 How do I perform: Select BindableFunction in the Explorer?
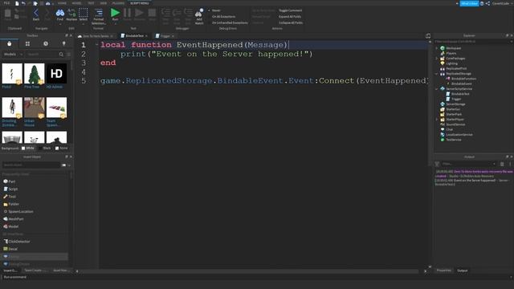click(463, 79)
